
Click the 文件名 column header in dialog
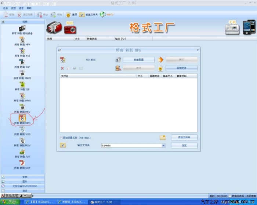[98, 76]
